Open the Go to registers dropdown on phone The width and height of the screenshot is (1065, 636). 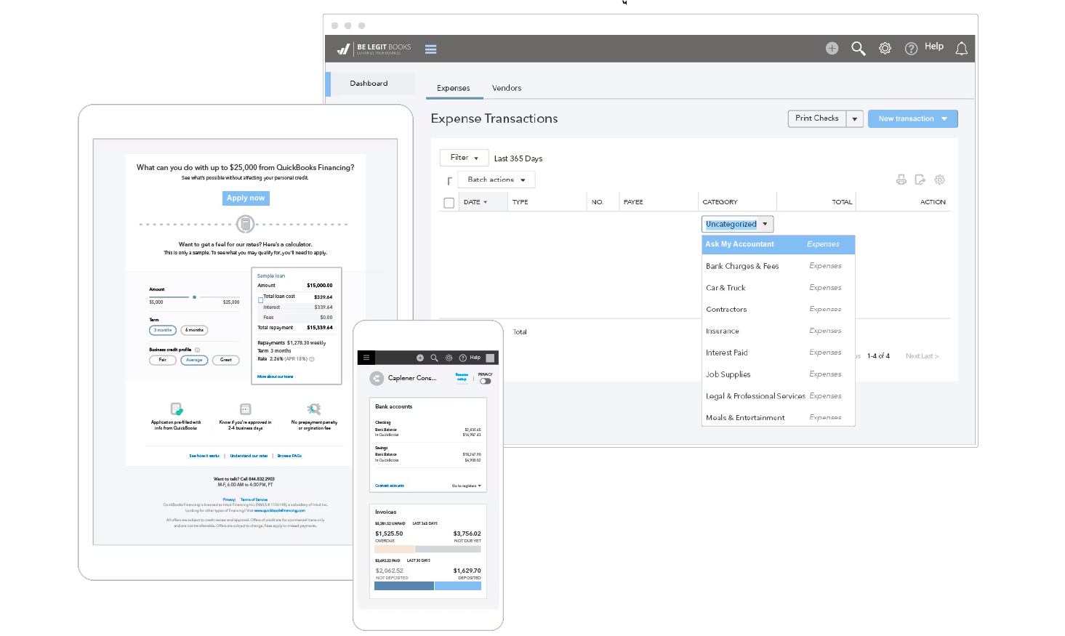(466, 486)
